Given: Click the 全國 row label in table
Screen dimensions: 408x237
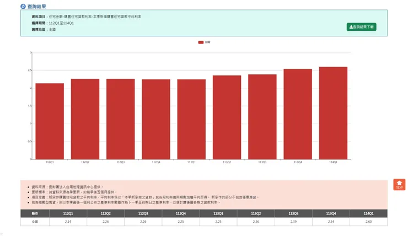Looking at the screenshot, I should (x=35, y=222).
